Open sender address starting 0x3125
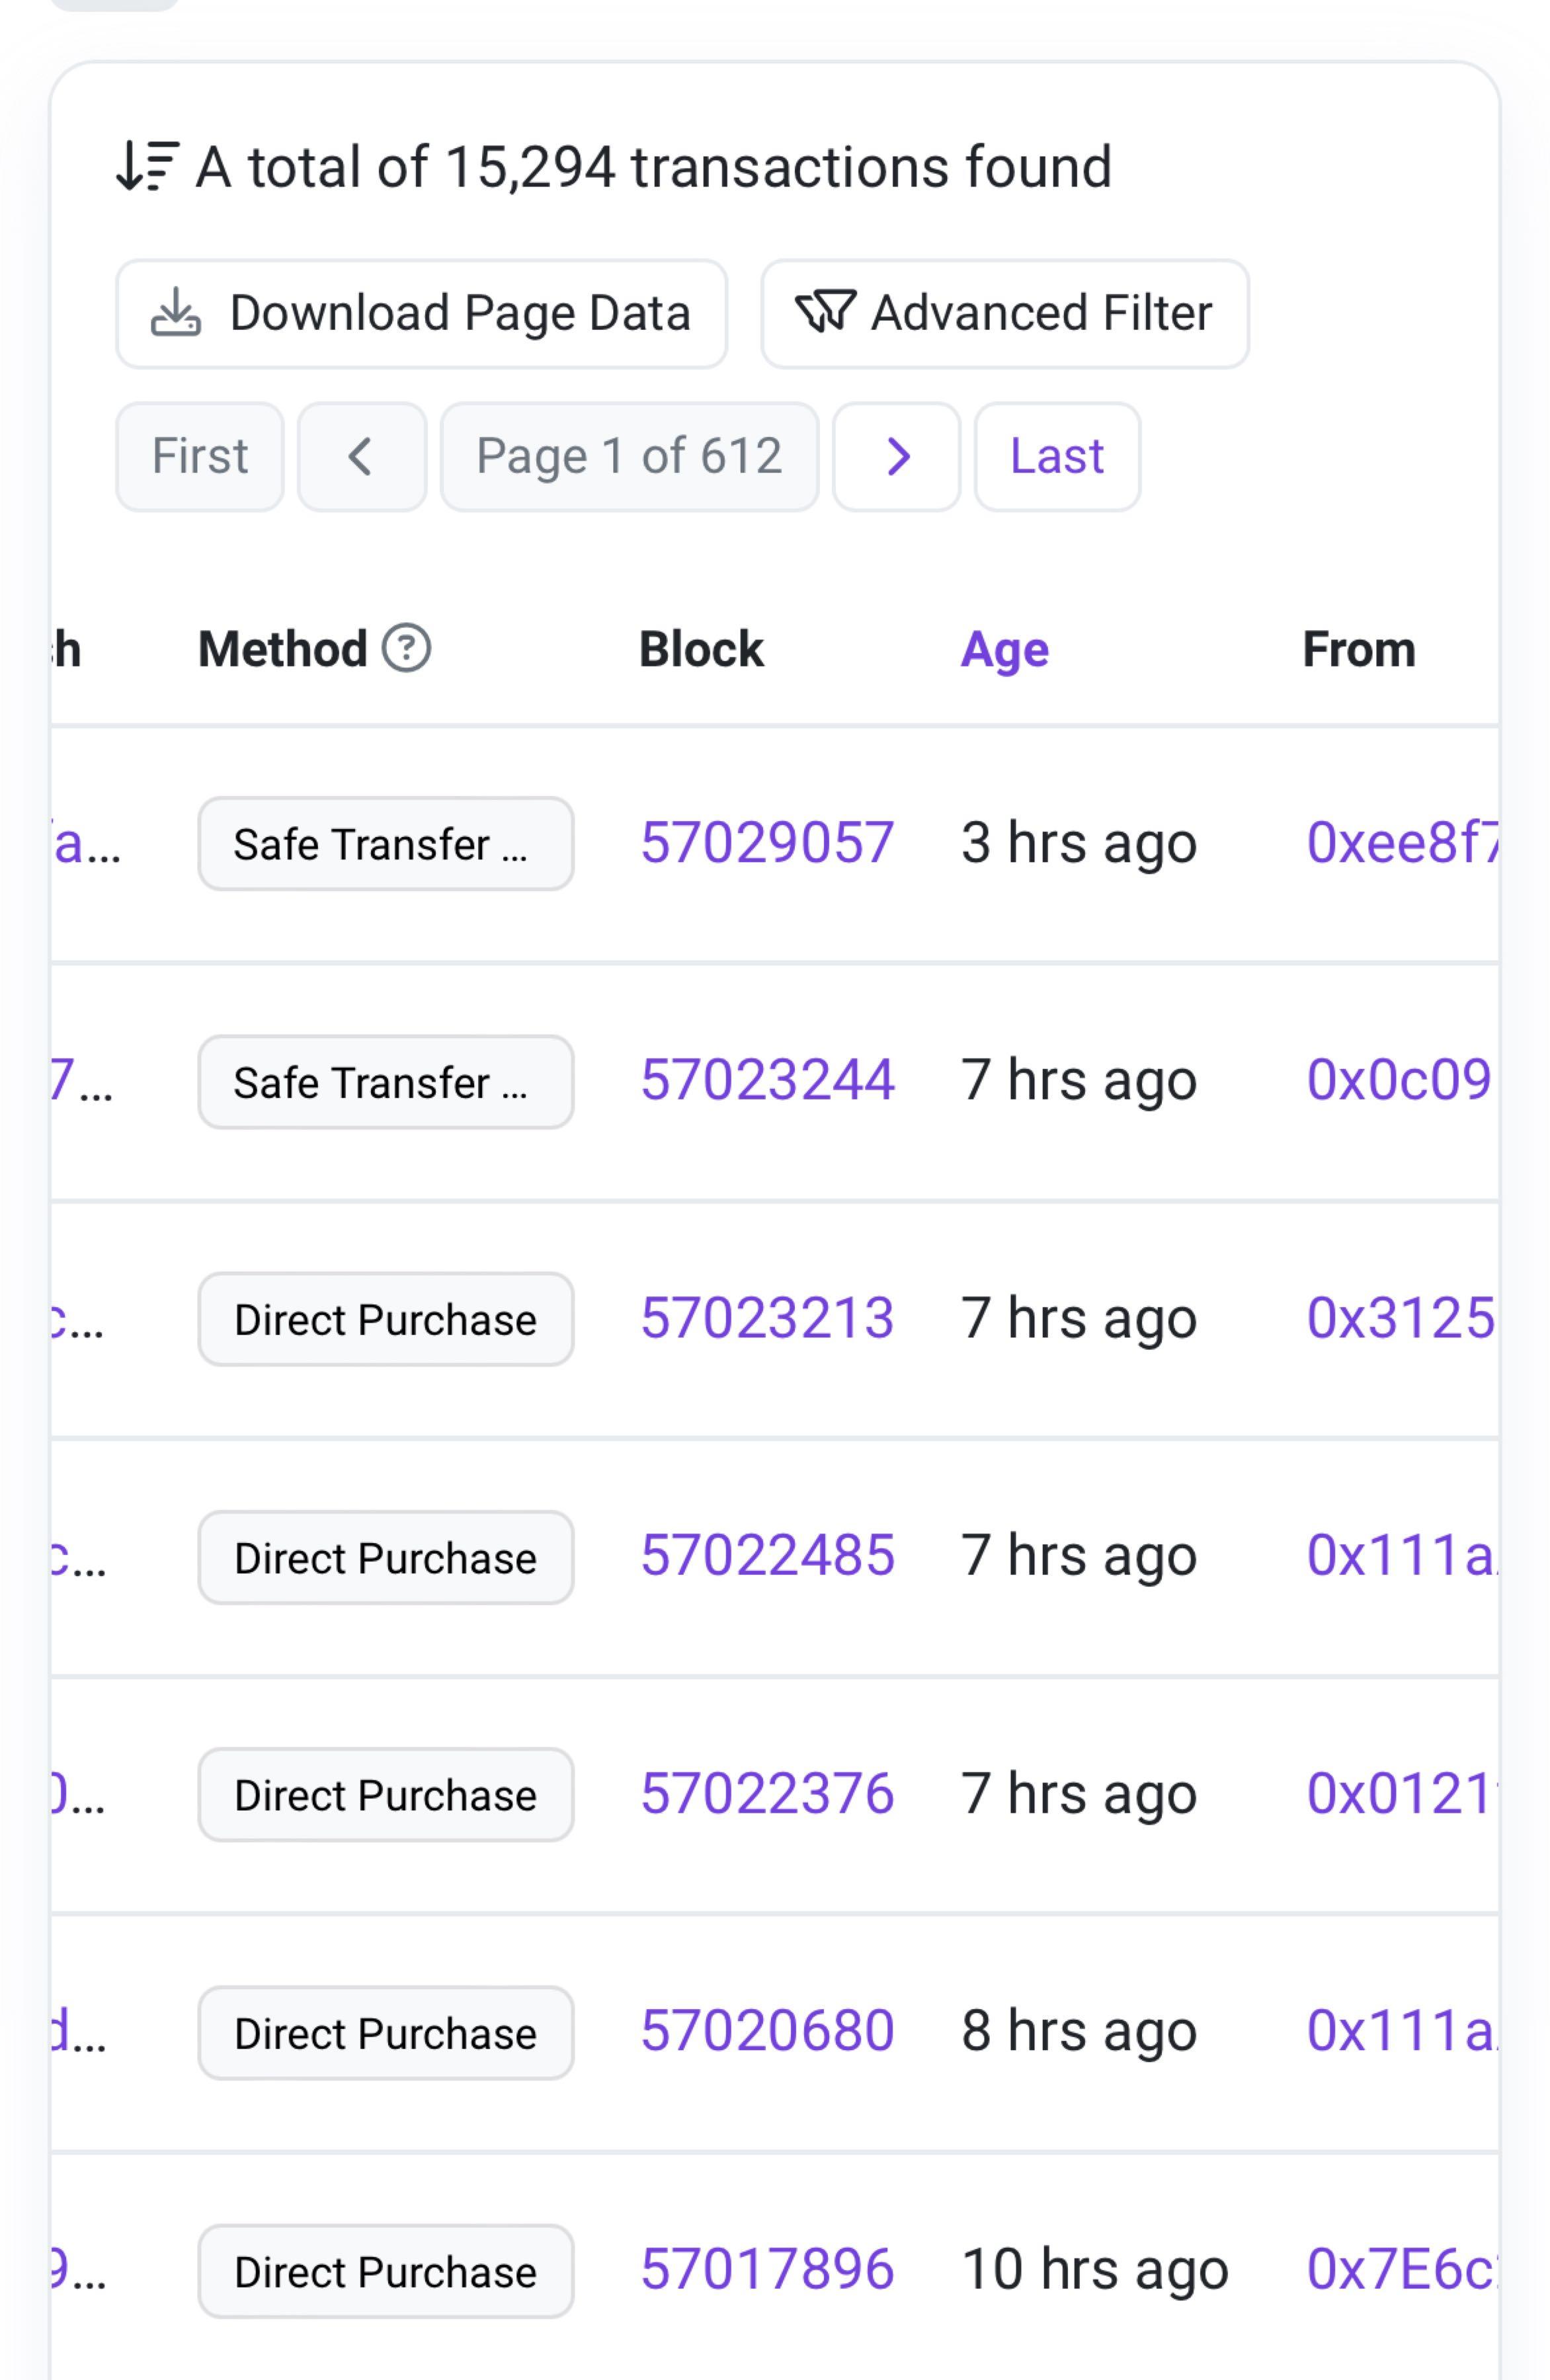1550x2380 pixels. tap(1400, 1318)
